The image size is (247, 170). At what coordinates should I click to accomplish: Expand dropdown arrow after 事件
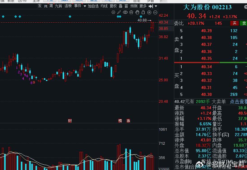85,6
